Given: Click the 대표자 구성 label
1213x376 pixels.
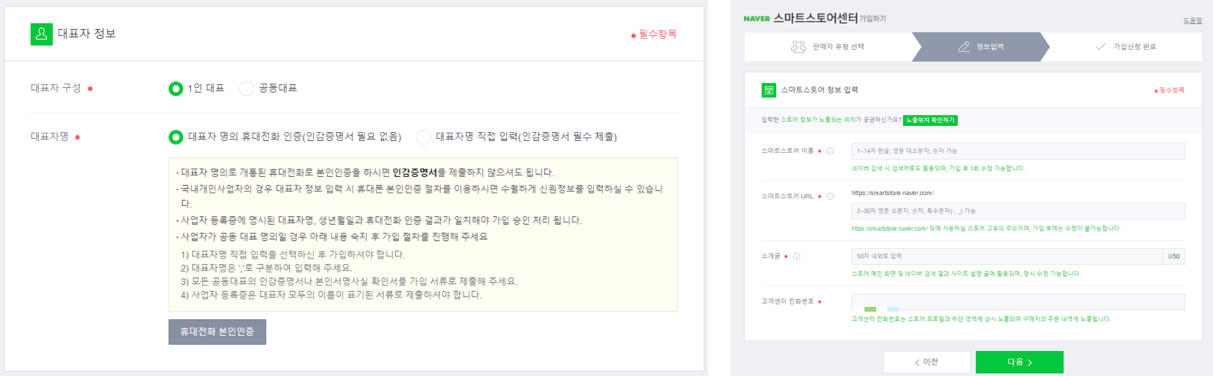Looking at the screenshot, I should point(56,88).
